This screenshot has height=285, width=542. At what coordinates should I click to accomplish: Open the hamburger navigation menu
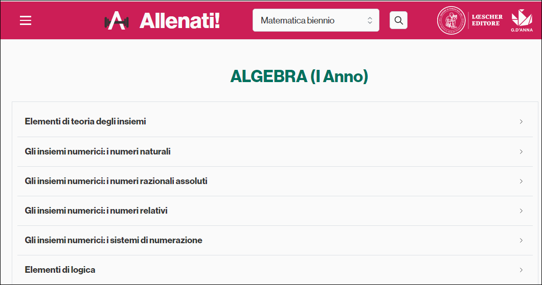click(26, 20)
